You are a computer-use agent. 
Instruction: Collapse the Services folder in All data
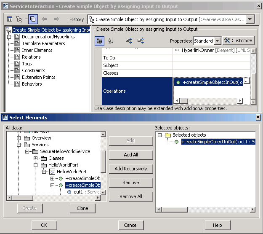click(x=19, y=145)
